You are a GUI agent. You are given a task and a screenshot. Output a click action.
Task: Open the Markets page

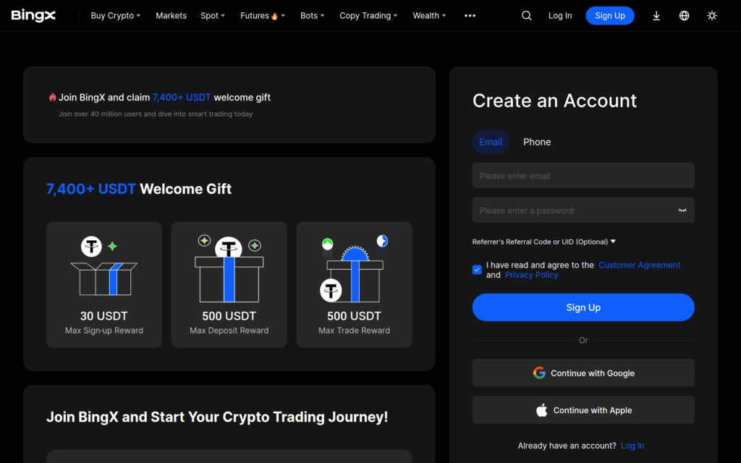pos(171,16)
